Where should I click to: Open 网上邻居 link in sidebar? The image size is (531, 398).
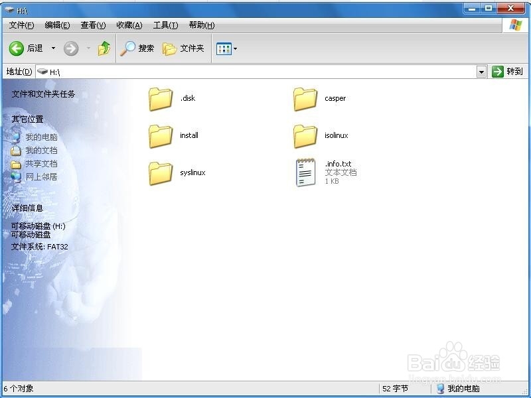[41, 177]
